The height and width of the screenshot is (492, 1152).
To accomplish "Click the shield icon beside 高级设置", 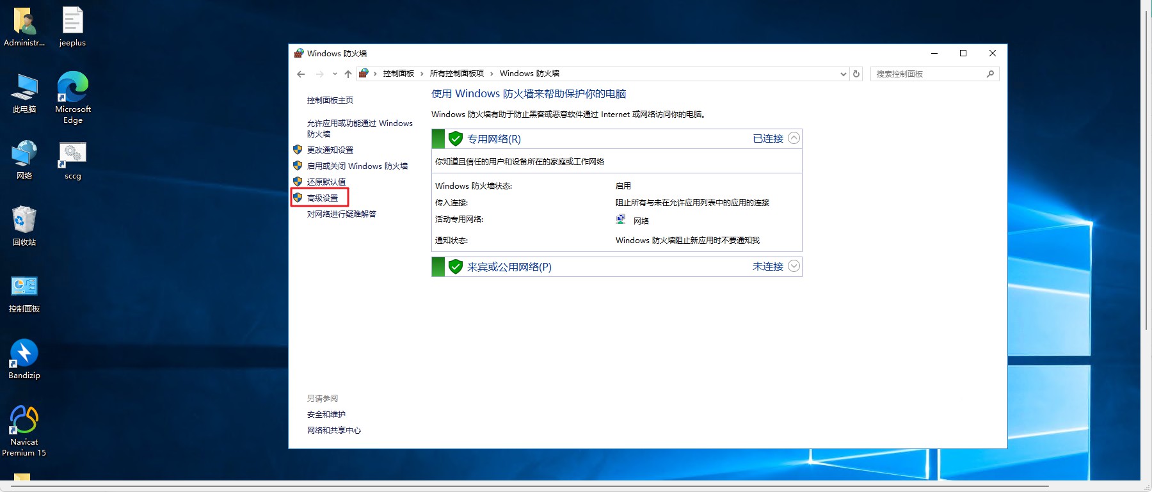I will pyautogui.click(x=298, y=198).
